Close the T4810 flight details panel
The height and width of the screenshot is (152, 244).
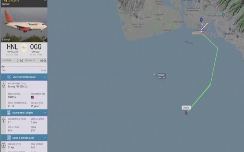point(45,1)
